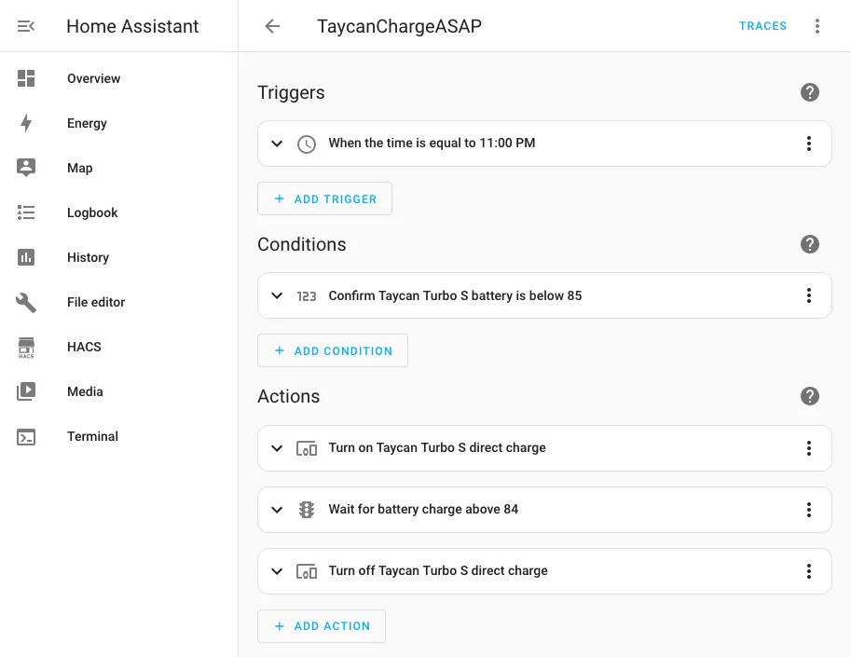Click "Confirm Taycan Turbo S battery is below 85"
851x657 pixels.
pyautogui.click(x=455, y=295)
